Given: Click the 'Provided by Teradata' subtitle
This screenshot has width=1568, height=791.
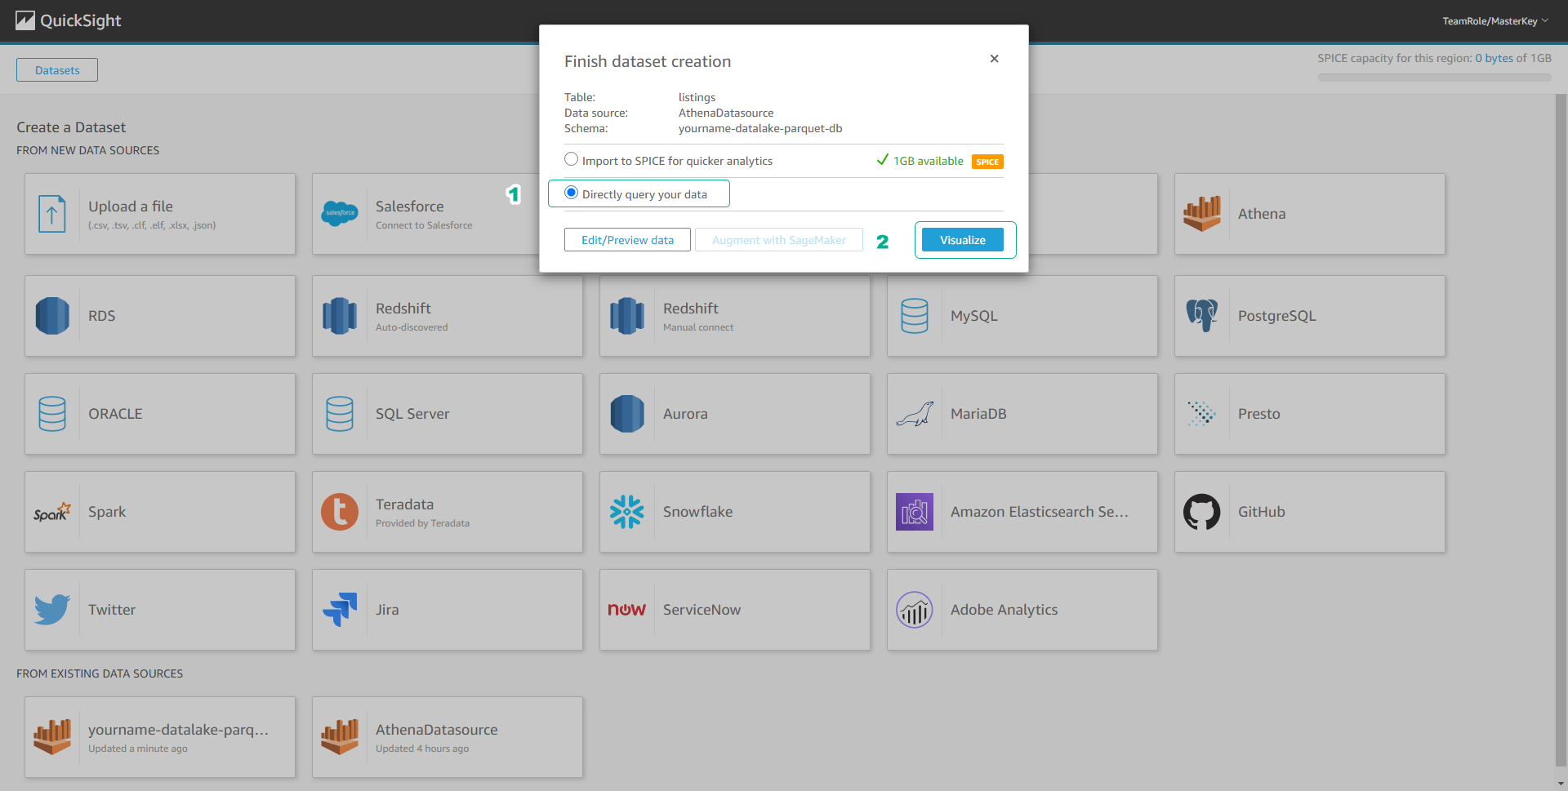Looking at the screenshot, I should click(422, 523).
